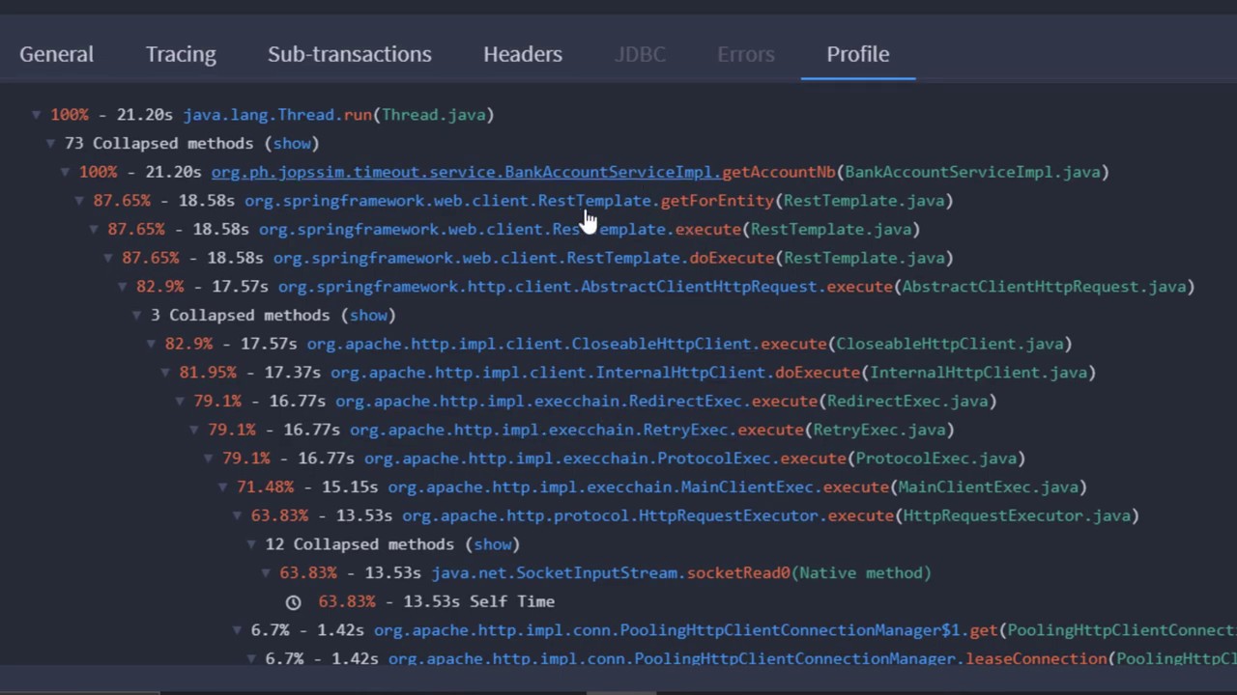The image size is (1237, 695).
Task: Click the (Thread.java) source file label
Action: pyautogui.click(x=434, y=115)
